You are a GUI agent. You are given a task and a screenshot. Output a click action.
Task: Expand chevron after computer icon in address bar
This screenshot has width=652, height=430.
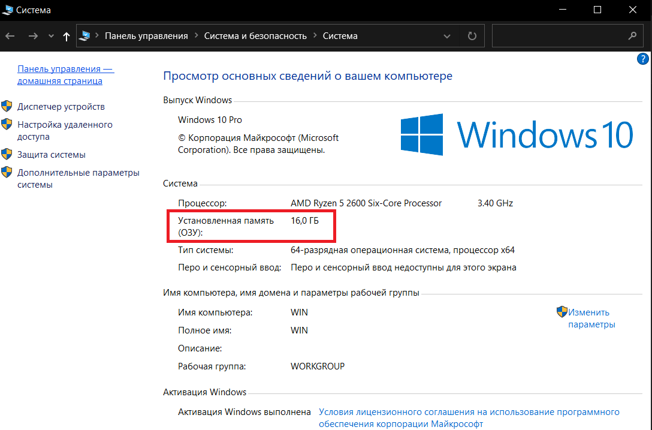click(97, 36)
